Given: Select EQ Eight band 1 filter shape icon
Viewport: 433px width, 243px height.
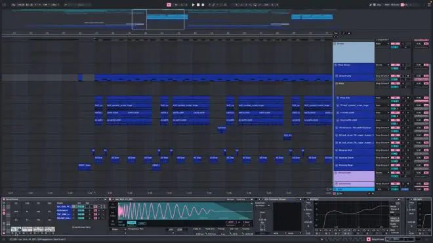Looking at the screenshot, I should point(316,230).
